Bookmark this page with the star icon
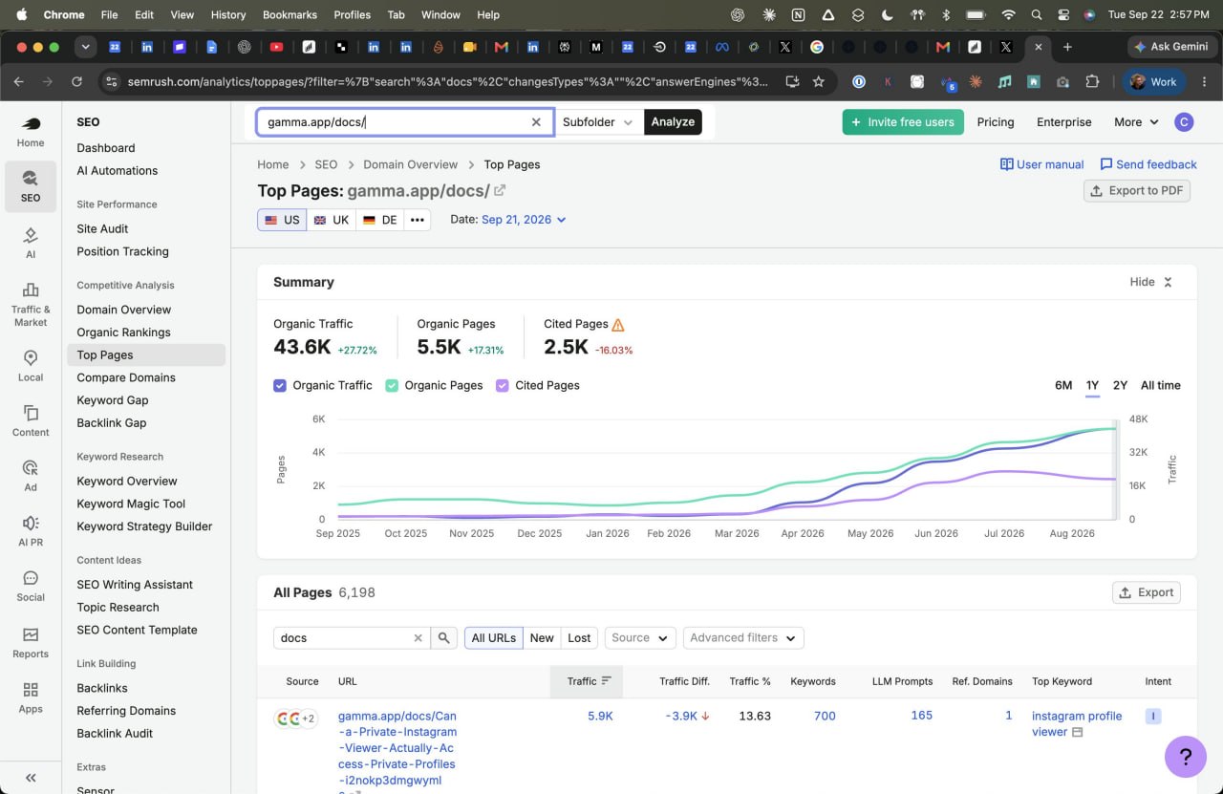Screen dimensions: 1223x794 coord(818,82)
